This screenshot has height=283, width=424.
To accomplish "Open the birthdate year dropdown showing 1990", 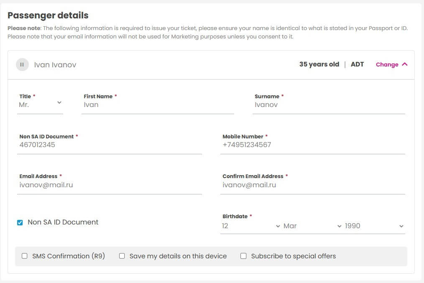I will (374, 226).
